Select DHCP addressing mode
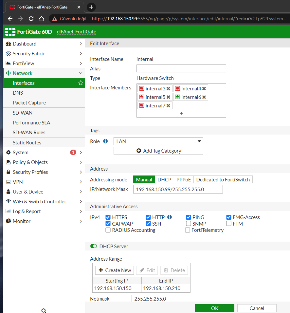 164,180
